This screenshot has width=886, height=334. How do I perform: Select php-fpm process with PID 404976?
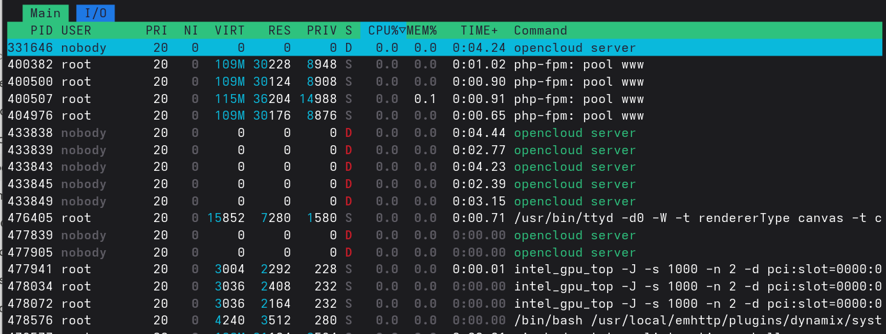444,116
